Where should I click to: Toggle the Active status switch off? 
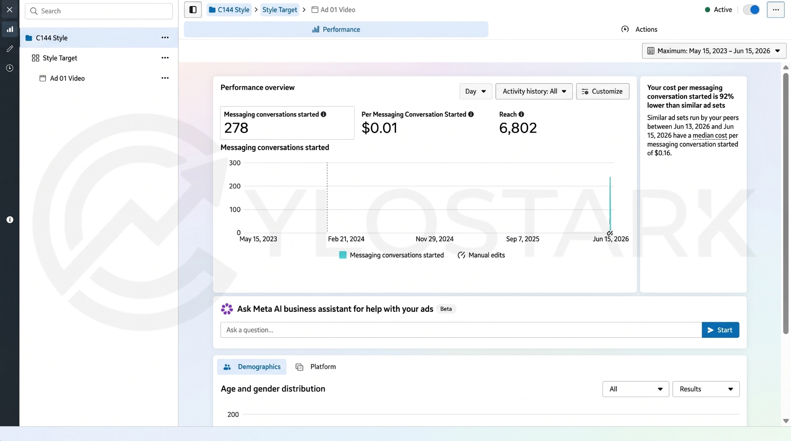[x=751, y=9]
